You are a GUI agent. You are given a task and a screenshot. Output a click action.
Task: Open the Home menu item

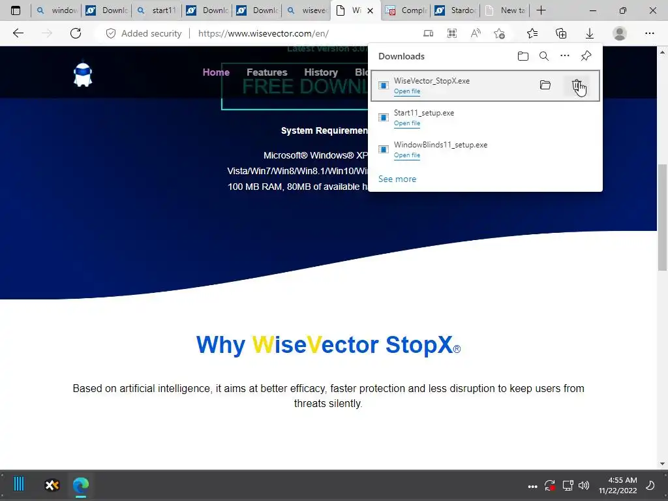(216, 72)
